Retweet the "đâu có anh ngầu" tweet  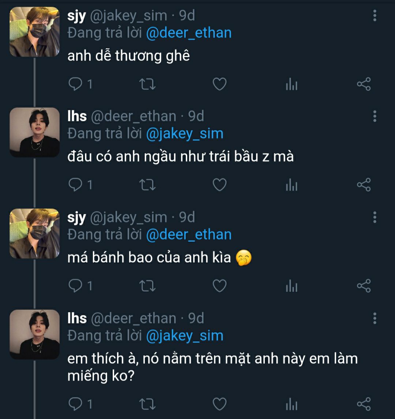(x=148, y=185)
